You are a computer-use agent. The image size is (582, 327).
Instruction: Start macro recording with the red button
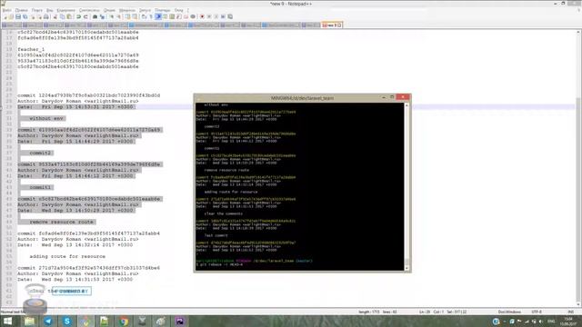202,16
